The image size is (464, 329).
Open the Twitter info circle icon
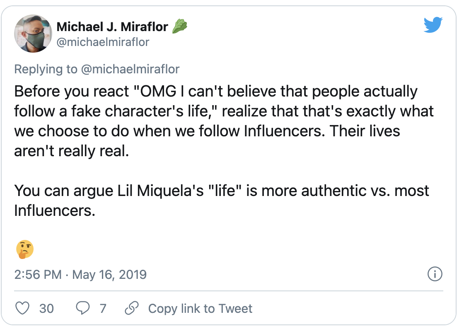435,274
